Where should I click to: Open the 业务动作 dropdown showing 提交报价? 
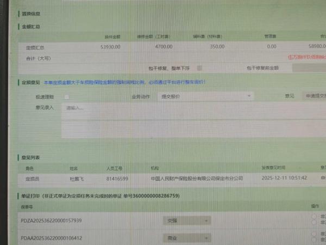[x=205, y=96]
